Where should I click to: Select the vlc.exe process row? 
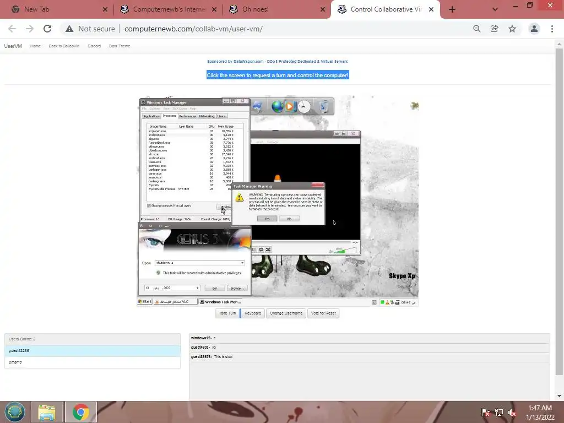pyautogui.click(x=191, y=154)
